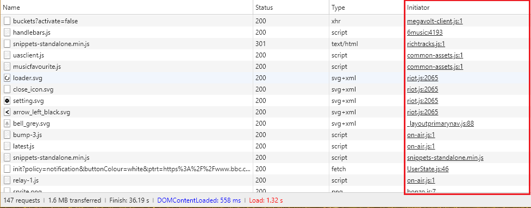Viewport: 531px width, 208px height.
Task: Click the xhr type cell
Action: point(366,21)
